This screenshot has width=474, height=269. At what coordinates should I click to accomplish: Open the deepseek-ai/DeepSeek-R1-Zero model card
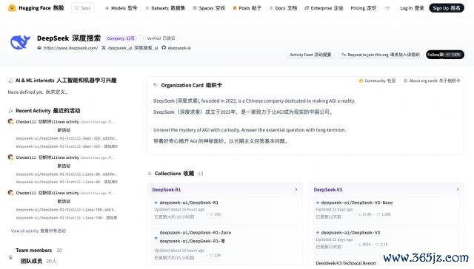[224, 245]
